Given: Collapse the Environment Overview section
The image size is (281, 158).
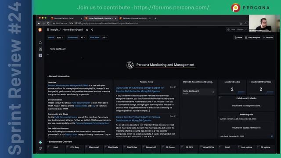Looking at the screenshot, I should [60, 142].
